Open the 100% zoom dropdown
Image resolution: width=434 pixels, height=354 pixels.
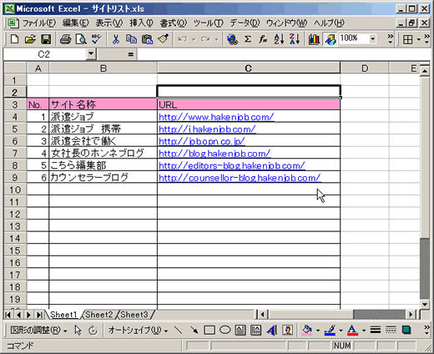pos(373,39)
